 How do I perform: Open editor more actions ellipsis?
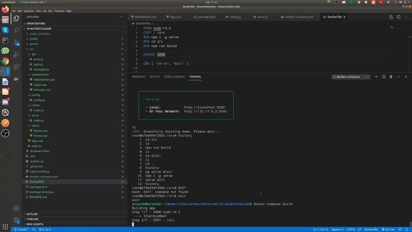[406, 17]
